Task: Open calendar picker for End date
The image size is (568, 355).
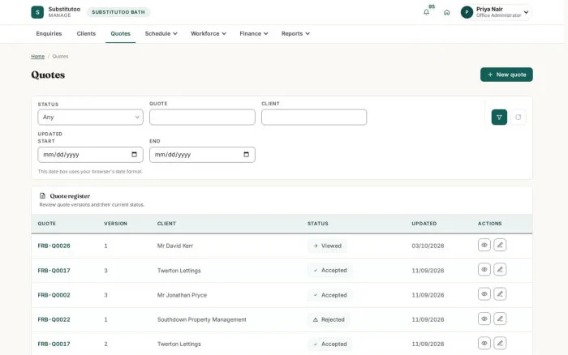Action: (x=247, y=155)
